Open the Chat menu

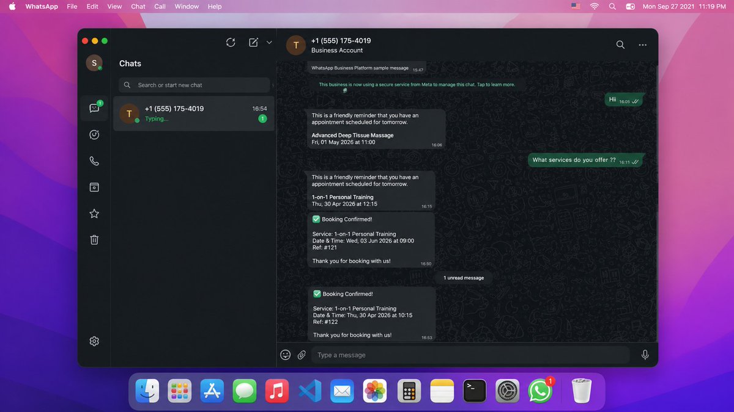[138, 6]
